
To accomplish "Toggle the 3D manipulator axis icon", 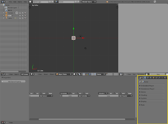I will [87, 74].
